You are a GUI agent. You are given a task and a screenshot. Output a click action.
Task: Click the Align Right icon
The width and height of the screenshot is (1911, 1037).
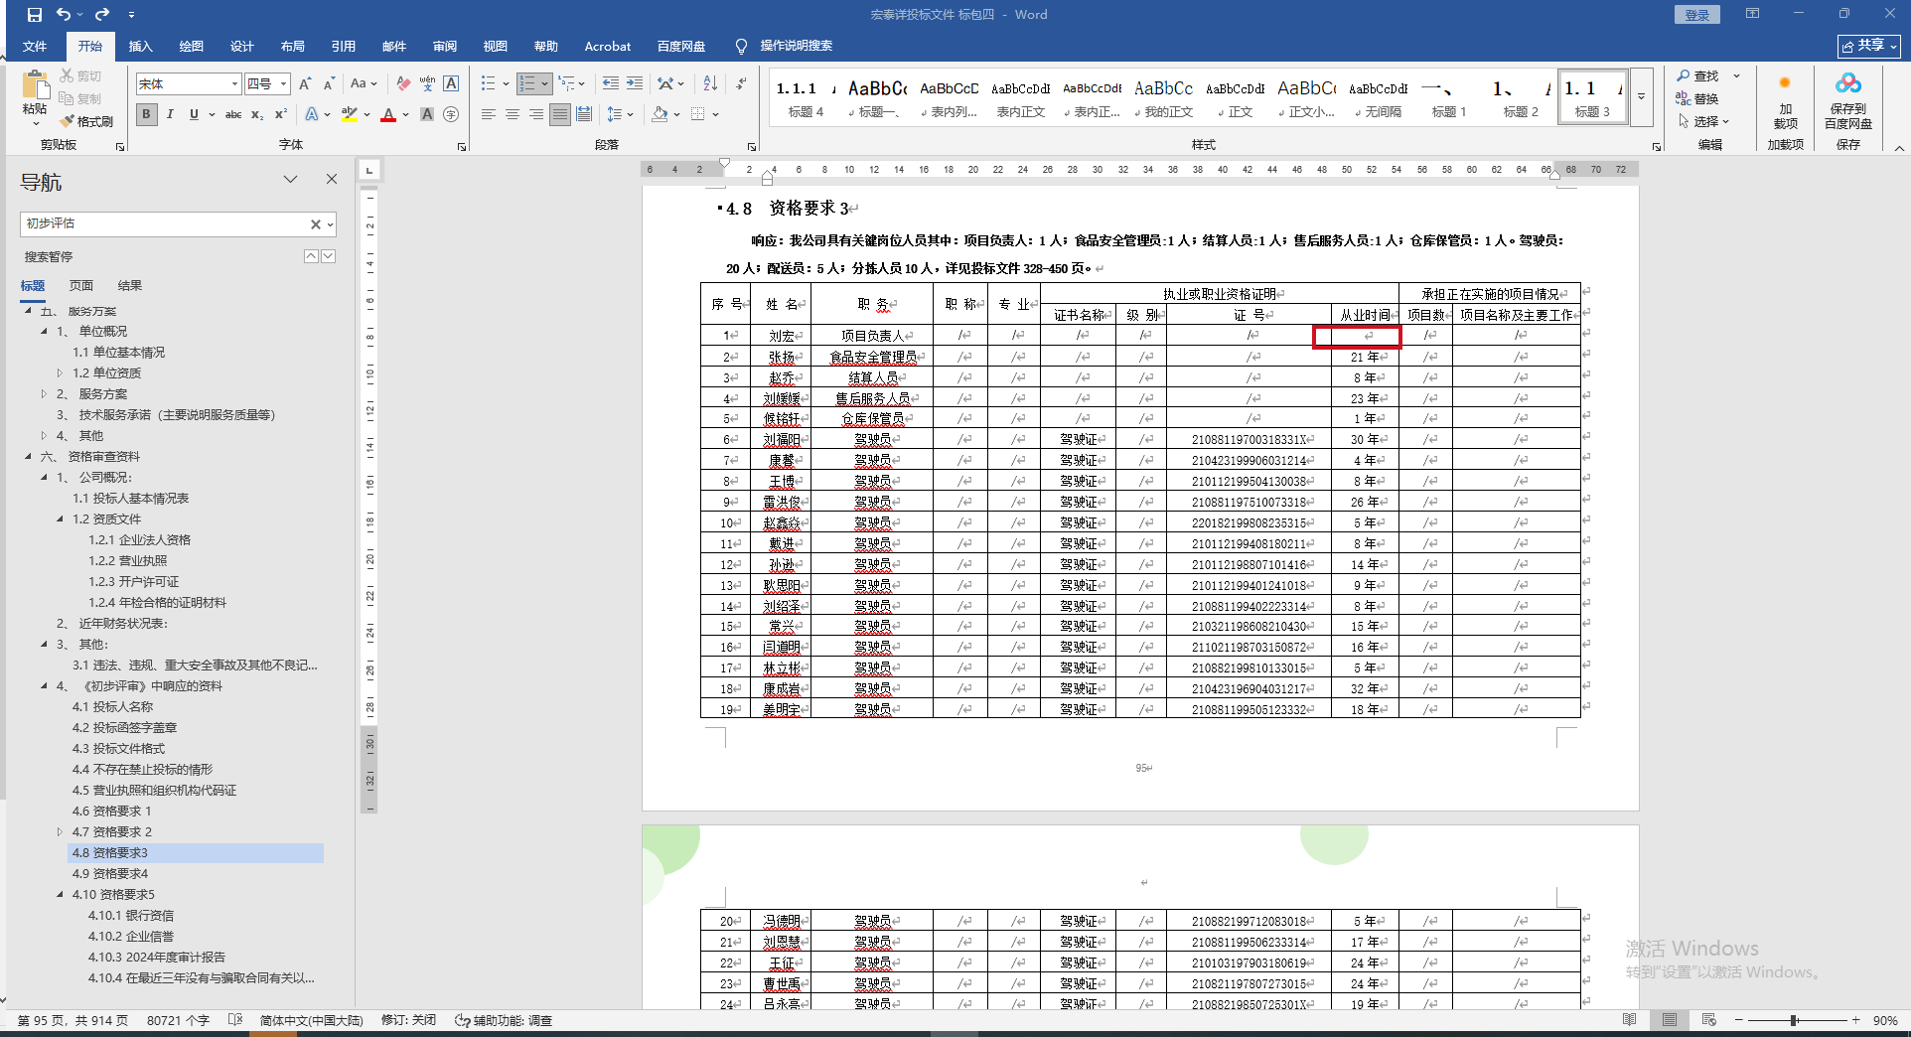(x=536, y=115)
